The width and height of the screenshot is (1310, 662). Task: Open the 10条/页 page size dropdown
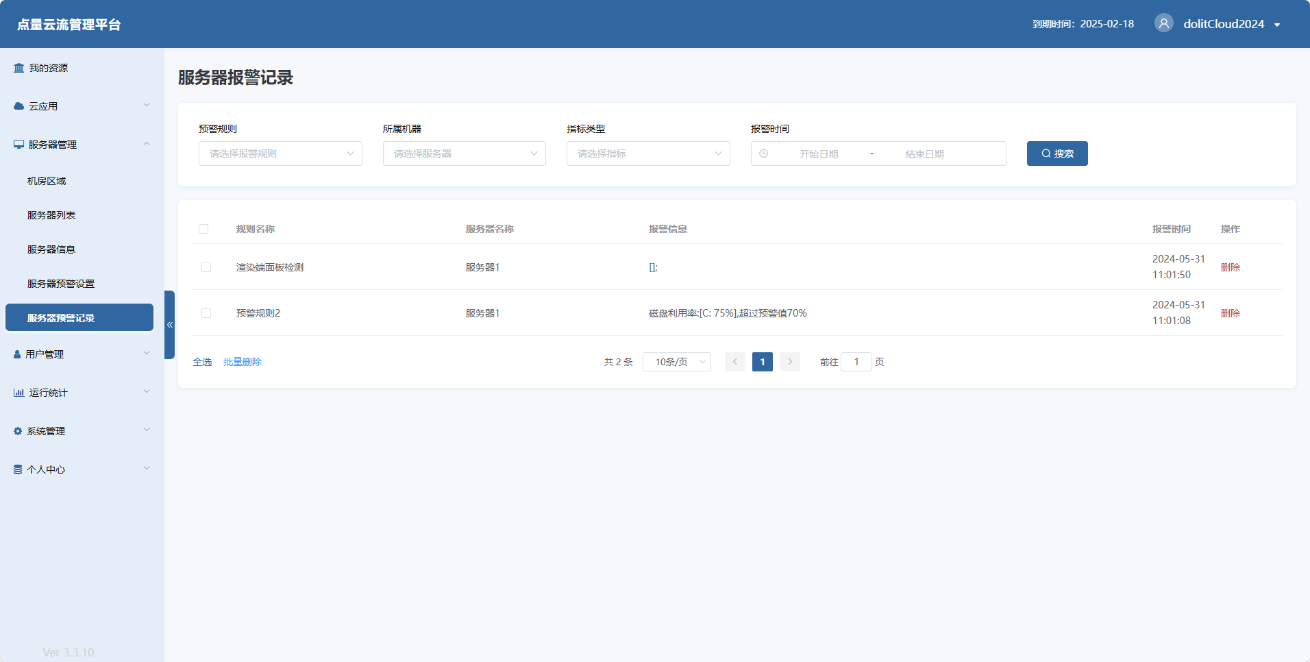(x=676, y=362)
